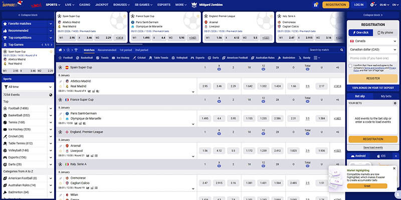Image resolution: width=401 pixels, height=200 pixels.
Task: Select Darts sport filter
Action: (214, 58)
